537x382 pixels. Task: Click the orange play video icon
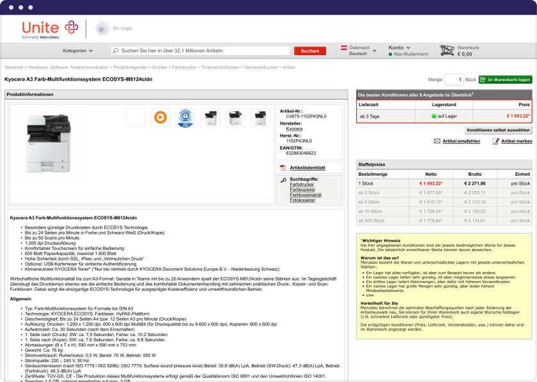[x=160, y=118]
